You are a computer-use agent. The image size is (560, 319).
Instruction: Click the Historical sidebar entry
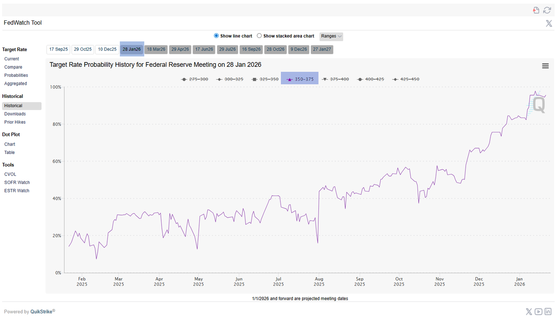tap(13, 105)
